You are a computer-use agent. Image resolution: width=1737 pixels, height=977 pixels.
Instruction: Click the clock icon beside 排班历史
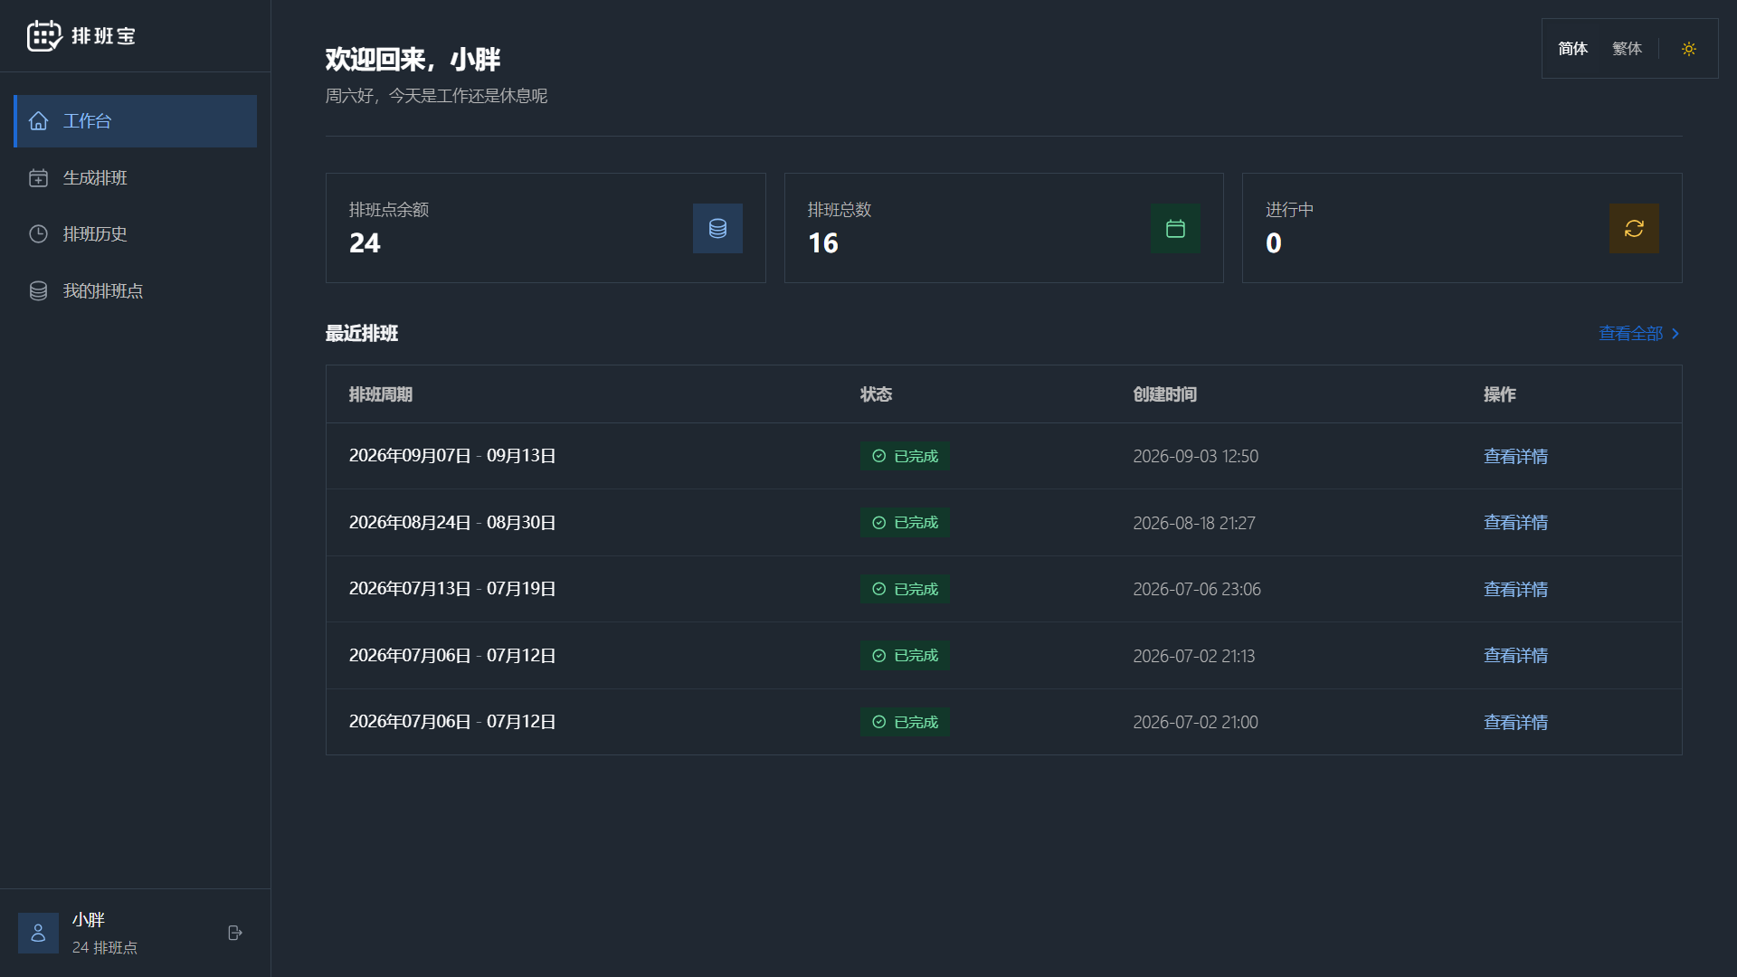(38, 234)
